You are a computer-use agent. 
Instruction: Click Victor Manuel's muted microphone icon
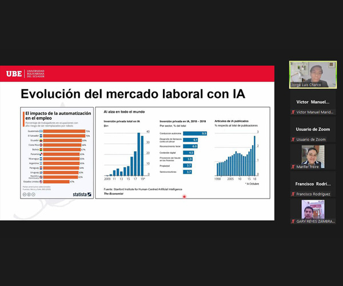(x=292, y=113)
